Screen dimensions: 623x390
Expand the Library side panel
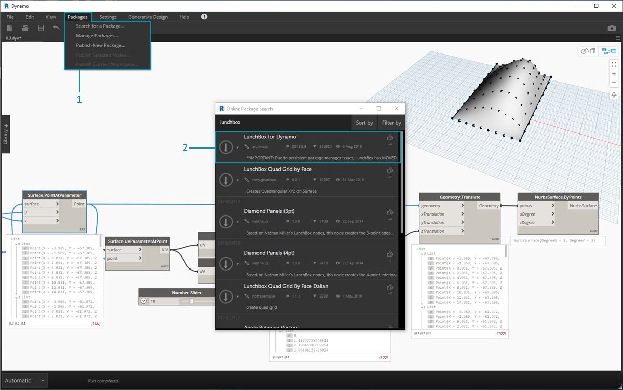point(5,133)
